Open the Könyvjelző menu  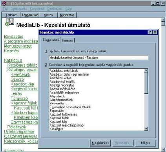[x=37, y=9]
